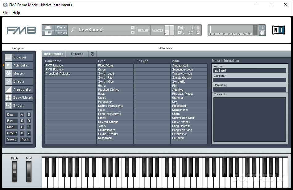Open the Browser page icon in Navigator
The width and height of the screenshot is (293, 190).
8,57
